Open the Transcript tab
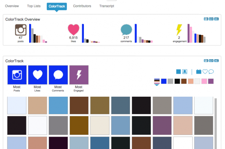Screen dimensions: 225x149 (x=107, y=6)
